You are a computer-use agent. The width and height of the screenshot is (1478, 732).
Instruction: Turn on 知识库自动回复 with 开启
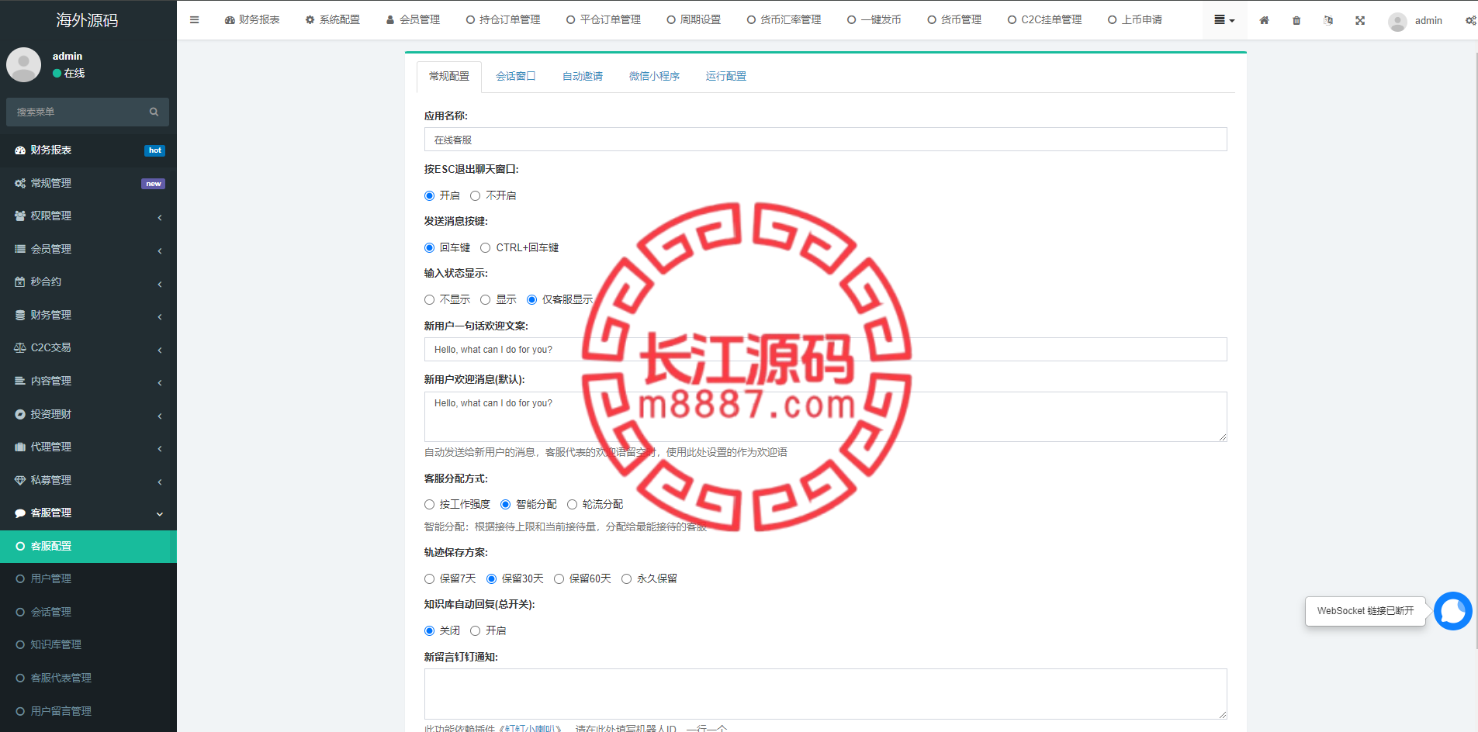(x=476, y=631)
